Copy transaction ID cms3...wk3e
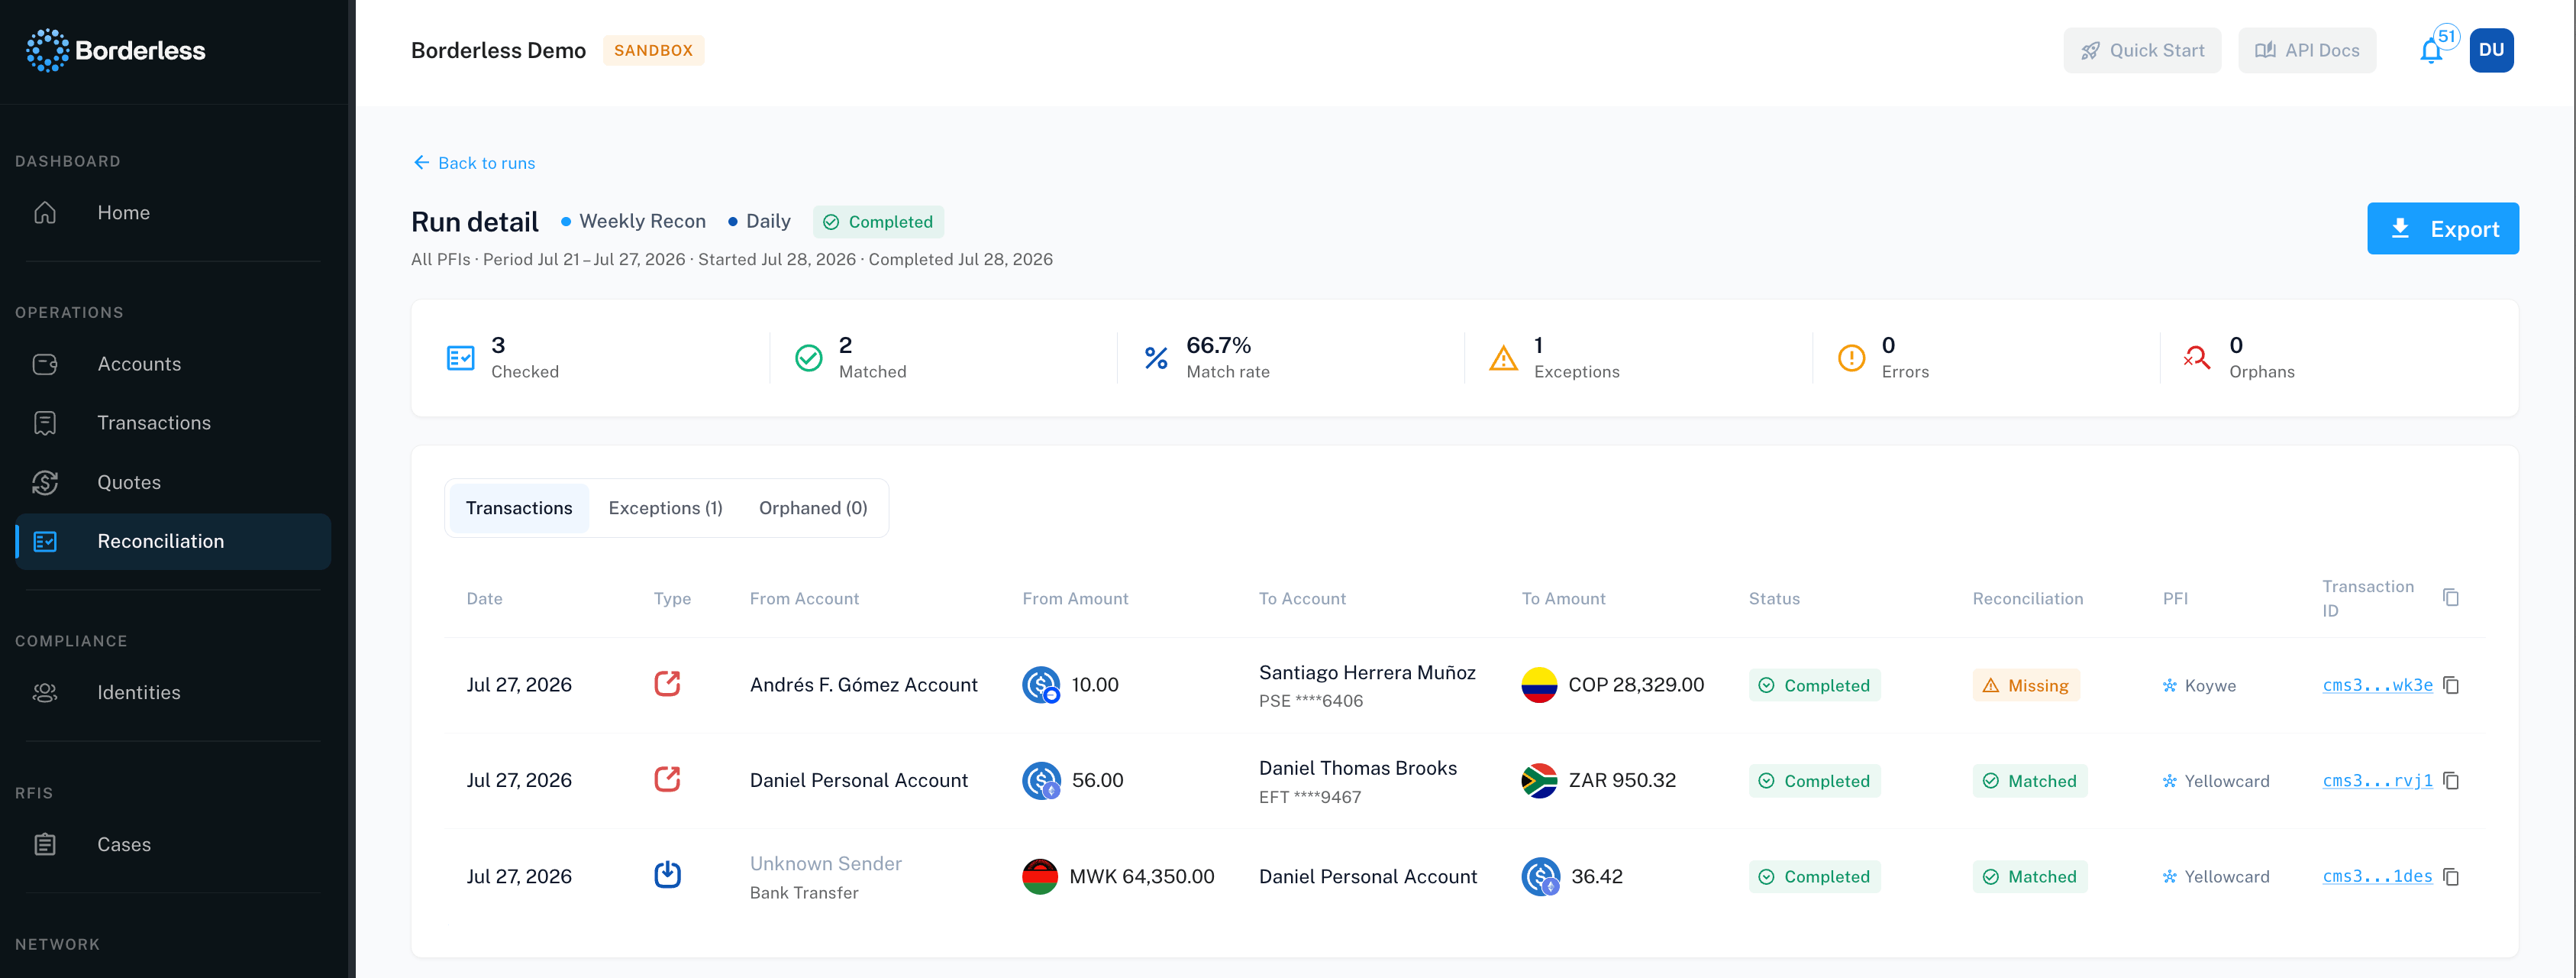Viewport: 2576px width, 978px height. coord(2451,685)
